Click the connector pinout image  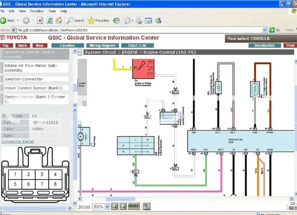35,175
